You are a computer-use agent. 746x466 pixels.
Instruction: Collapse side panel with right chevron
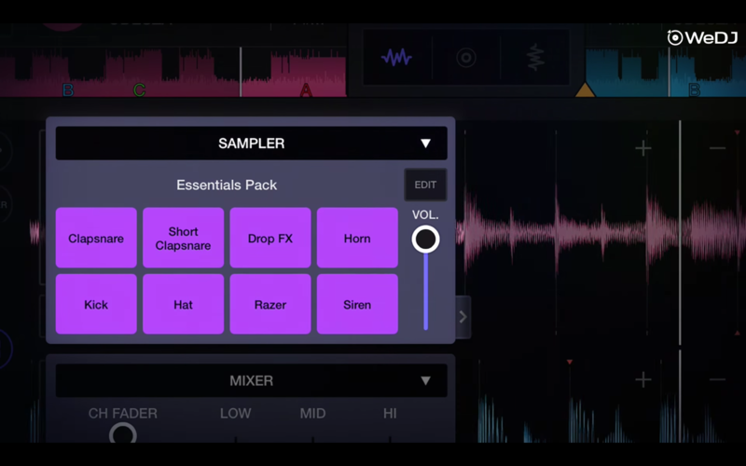pos(463,317)
